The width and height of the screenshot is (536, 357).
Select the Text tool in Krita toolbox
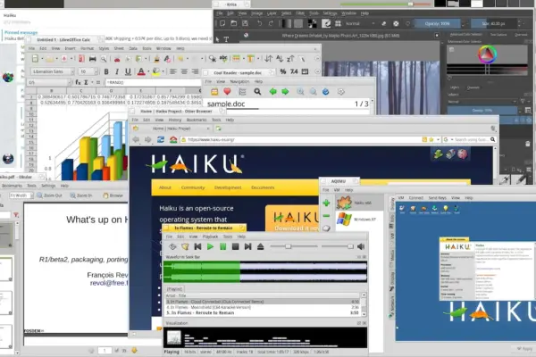tap(226, 39)
